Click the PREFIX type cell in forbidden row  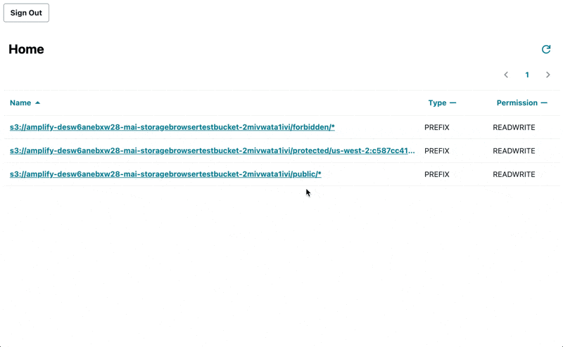coord(436,128)
